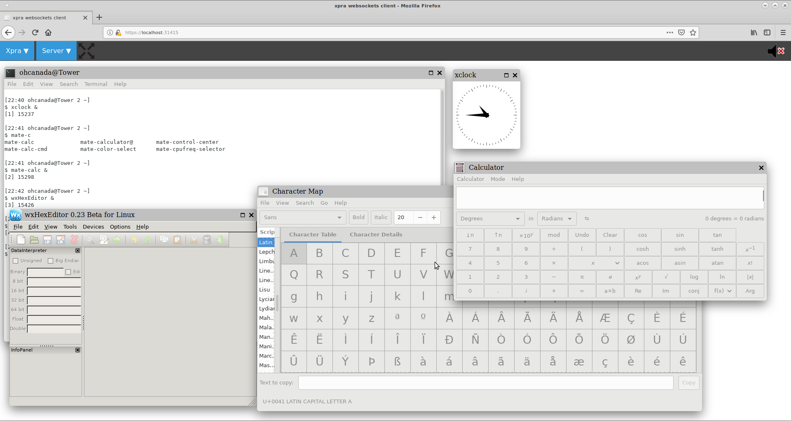Click Copy button in Character Map
Screen dimensions: 791x421
688,383
